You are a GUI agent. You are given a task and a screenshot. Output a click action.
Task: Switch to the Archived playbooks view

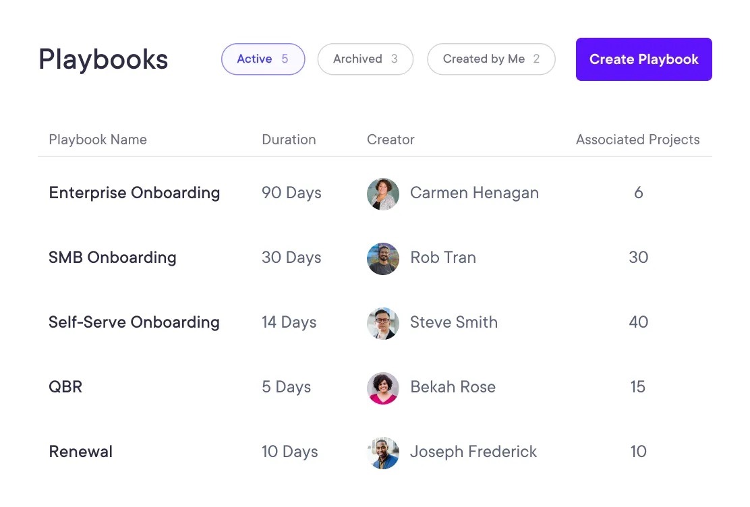pos(365,59)
